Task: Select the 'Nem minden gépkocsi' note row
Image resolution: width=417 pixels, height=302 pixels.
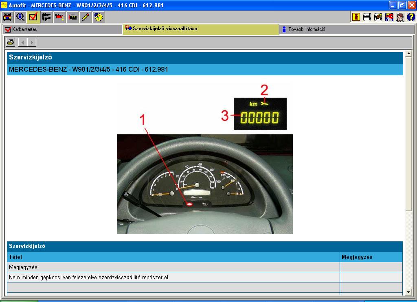Action: click(205, 277)
